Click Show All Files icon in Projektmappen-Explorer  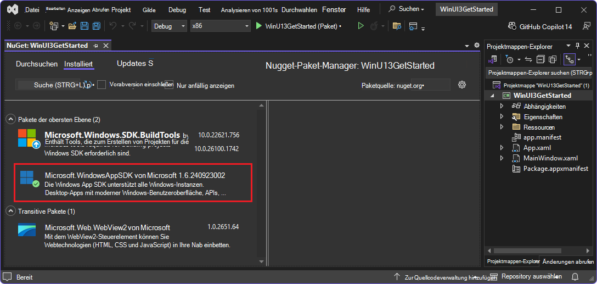point(553,59)
